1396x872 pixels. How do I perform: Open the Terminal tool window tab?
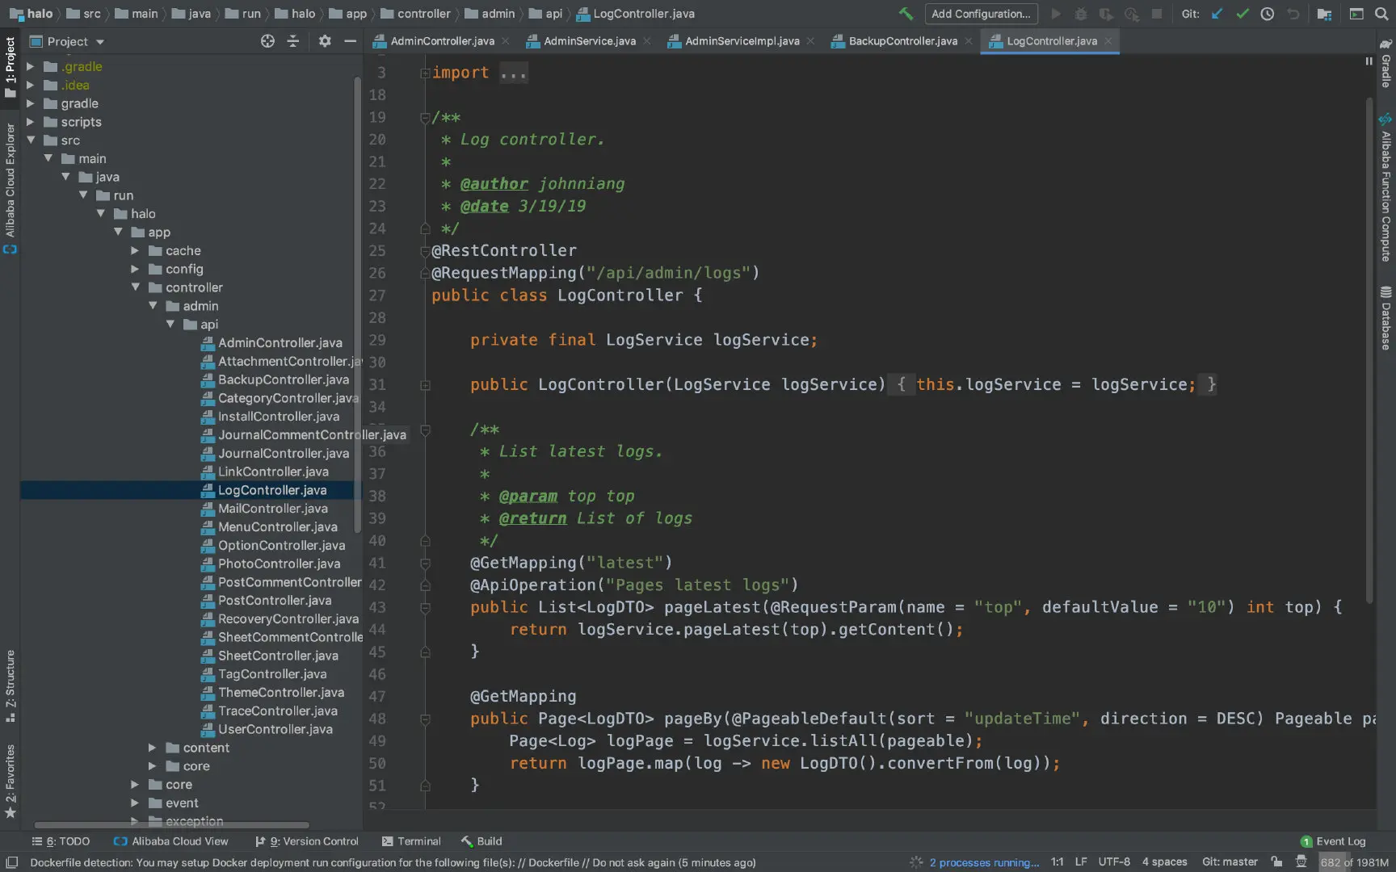tap(411, 841)
